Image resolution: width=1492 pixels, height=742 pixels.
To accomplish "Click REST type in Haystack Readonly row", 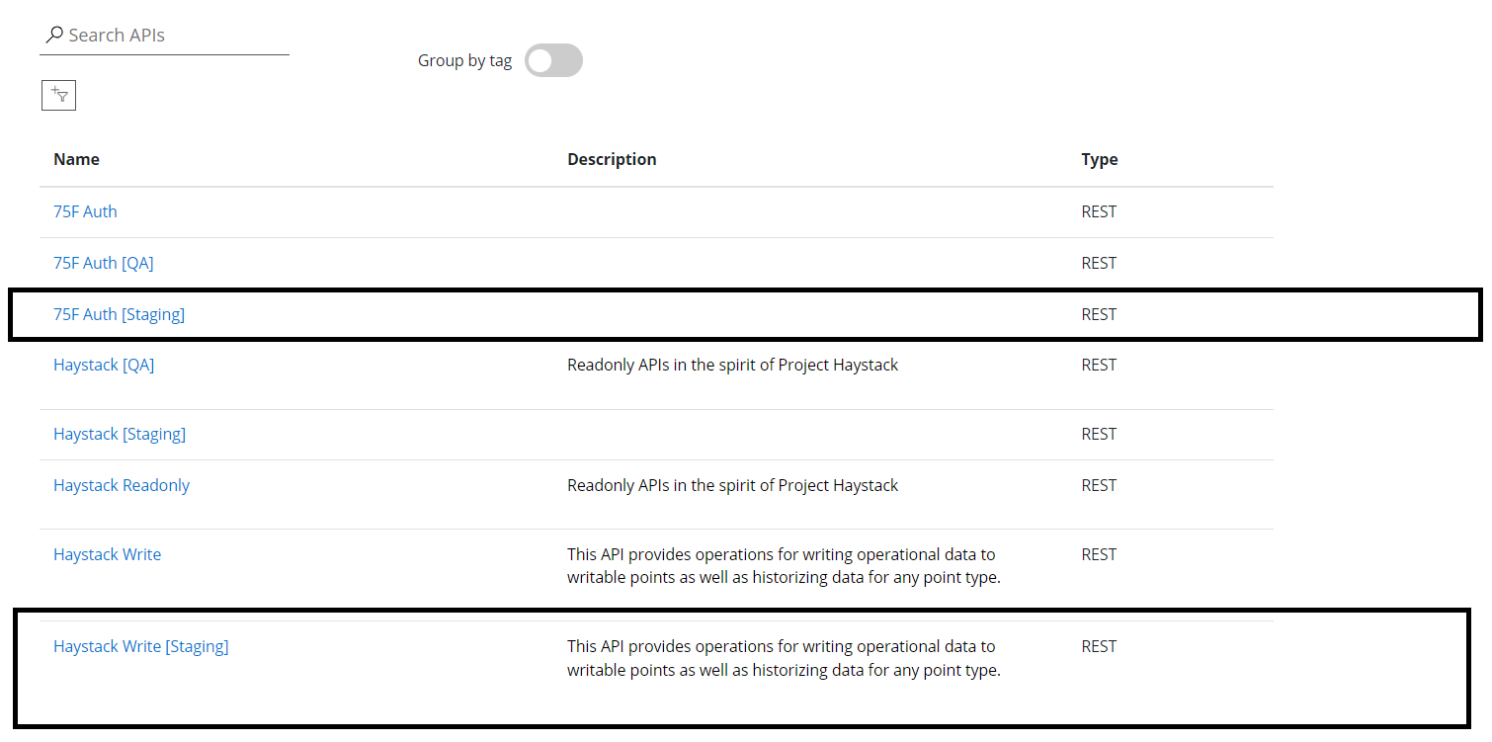I will 1099,485.
